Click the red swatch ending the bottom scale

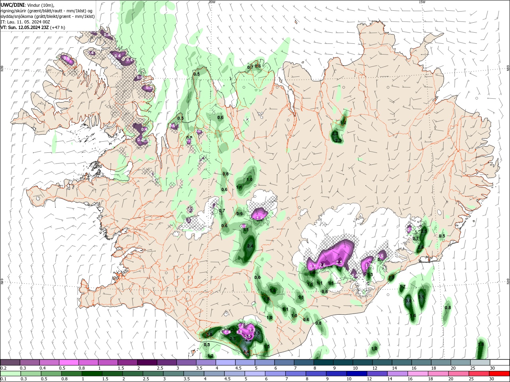point(499,374)
